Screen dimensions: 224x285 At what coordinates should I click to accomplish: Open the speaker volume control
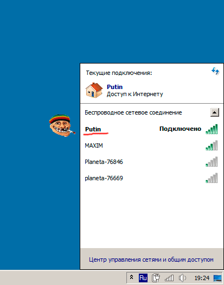[x=182, y=278]
